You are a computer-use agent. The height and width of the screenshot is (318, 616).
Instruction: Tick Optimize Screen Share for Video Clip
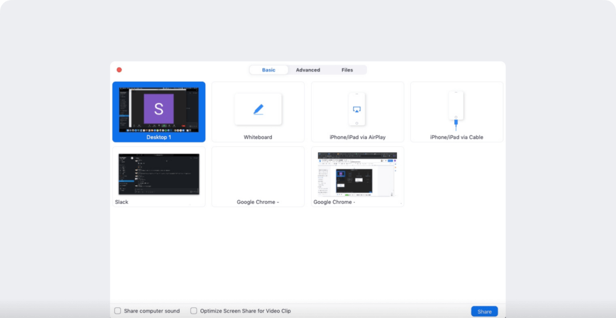pos(194,311)
